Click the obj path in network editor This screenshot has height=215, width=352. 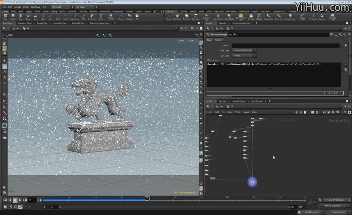coord(220,106)
